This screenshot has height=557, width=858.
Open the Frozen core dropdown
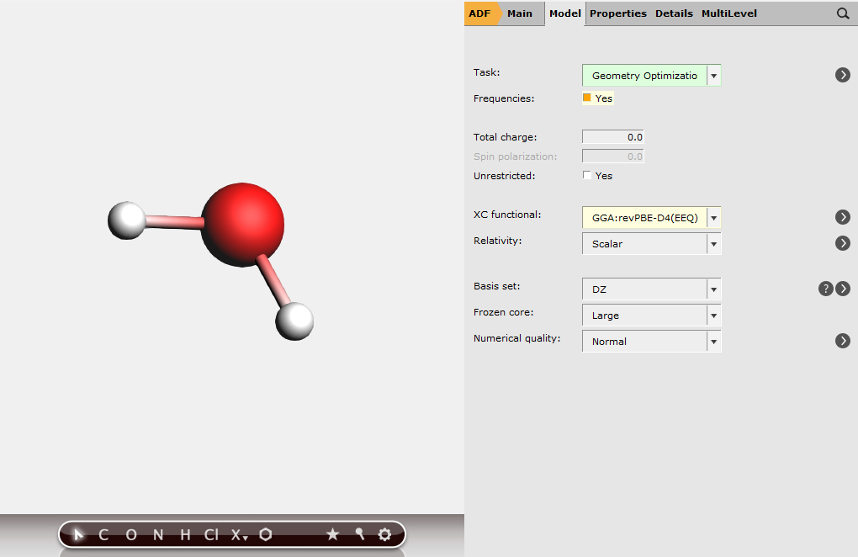[713, 316]
